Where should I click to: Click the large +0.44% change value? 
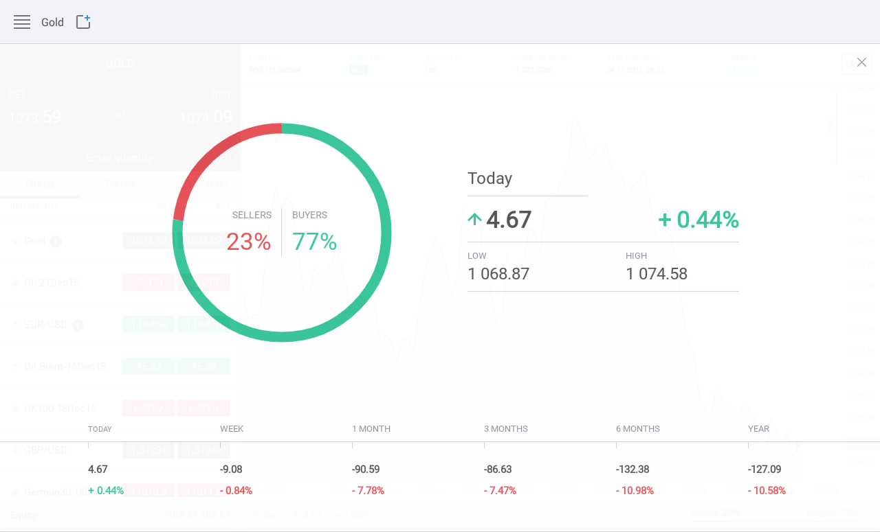[x=698, y=220]
